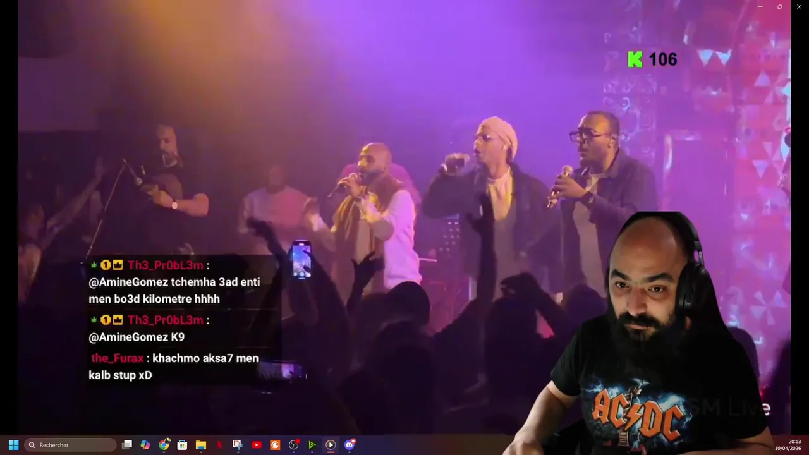
Task: Minimize the video player window
Action: [x=760, y=6]
